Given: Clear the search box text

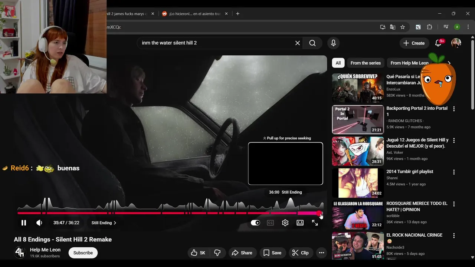Looking at the screenshot, I should pos(298,43).
